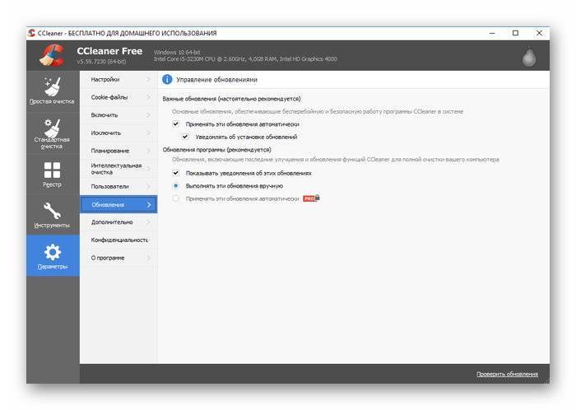Minimize the CCleaner window
This screenshot has height=410, width=576.
pos(492,33)
